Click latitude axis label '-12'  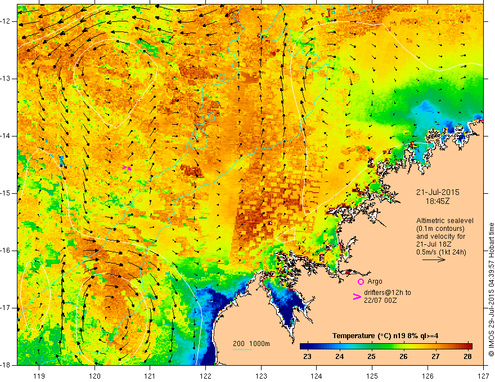click(x=6, y=21)
